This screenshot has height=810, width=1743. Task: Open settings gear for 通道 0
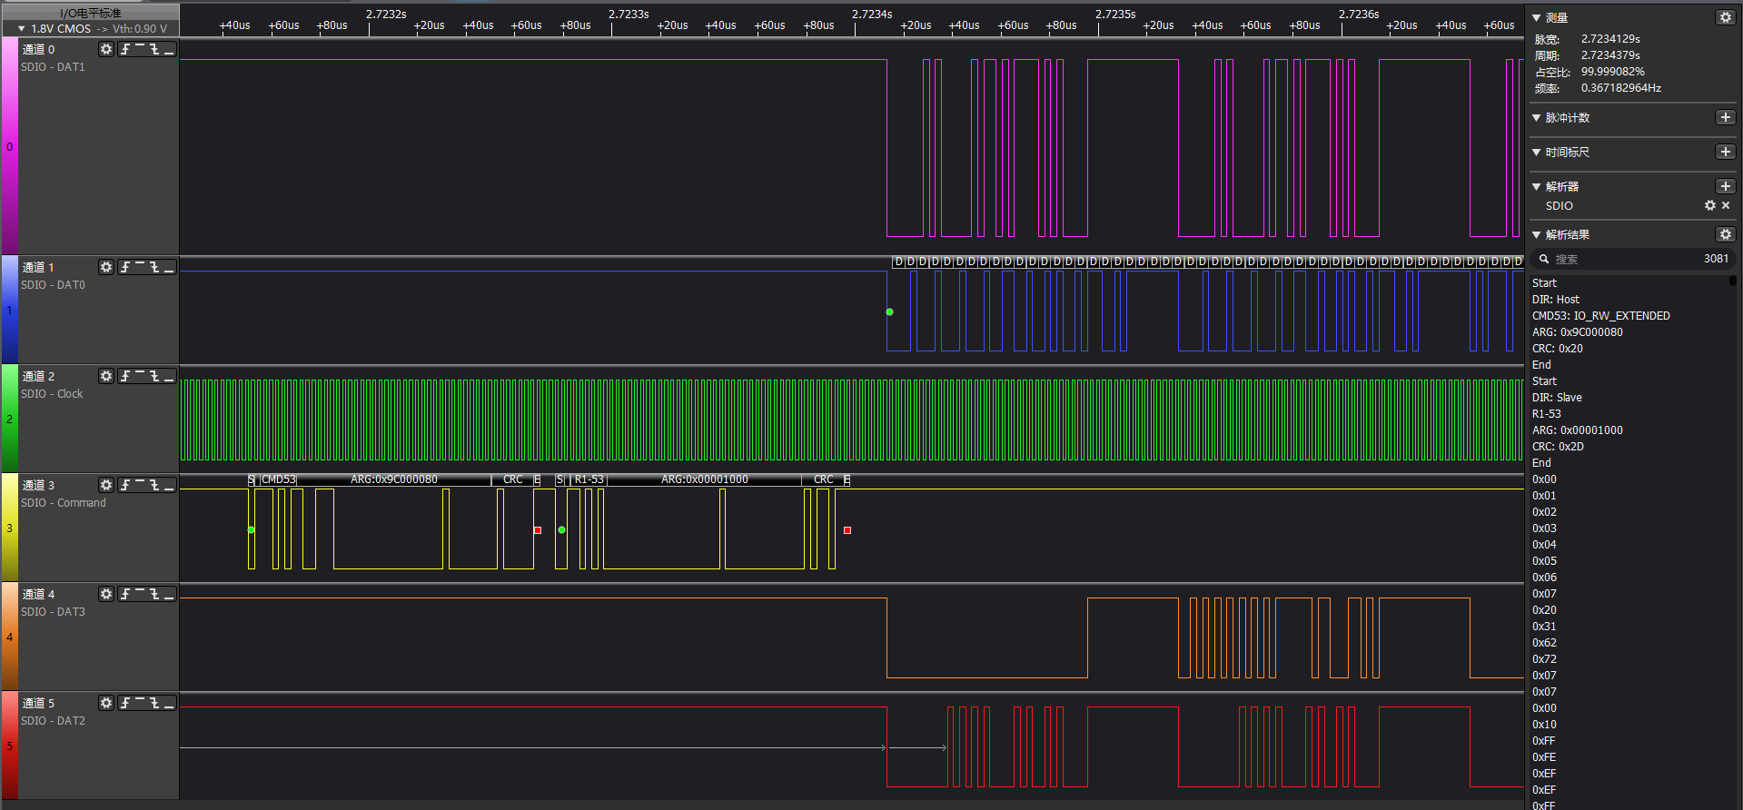click(106, 49)
